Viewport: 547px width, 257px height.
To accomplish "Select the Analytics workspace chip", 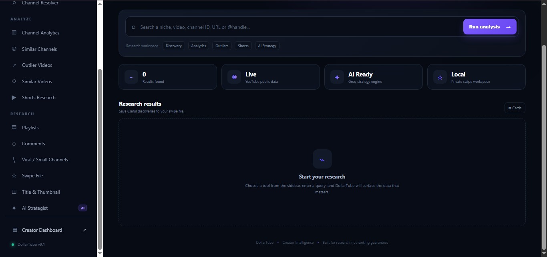I will 199,46.
